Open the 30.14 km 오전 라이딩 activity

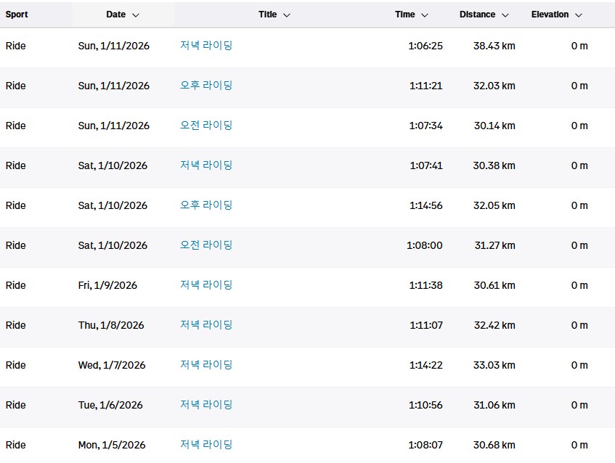click(x=206, y=125)
